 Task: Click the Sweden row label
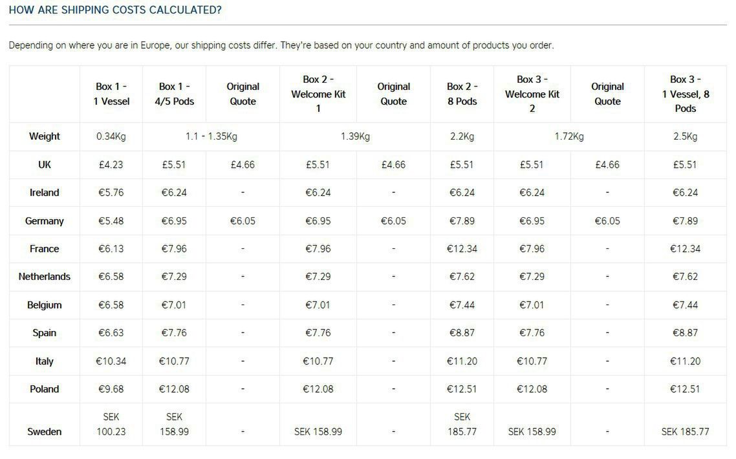point(44,432)
